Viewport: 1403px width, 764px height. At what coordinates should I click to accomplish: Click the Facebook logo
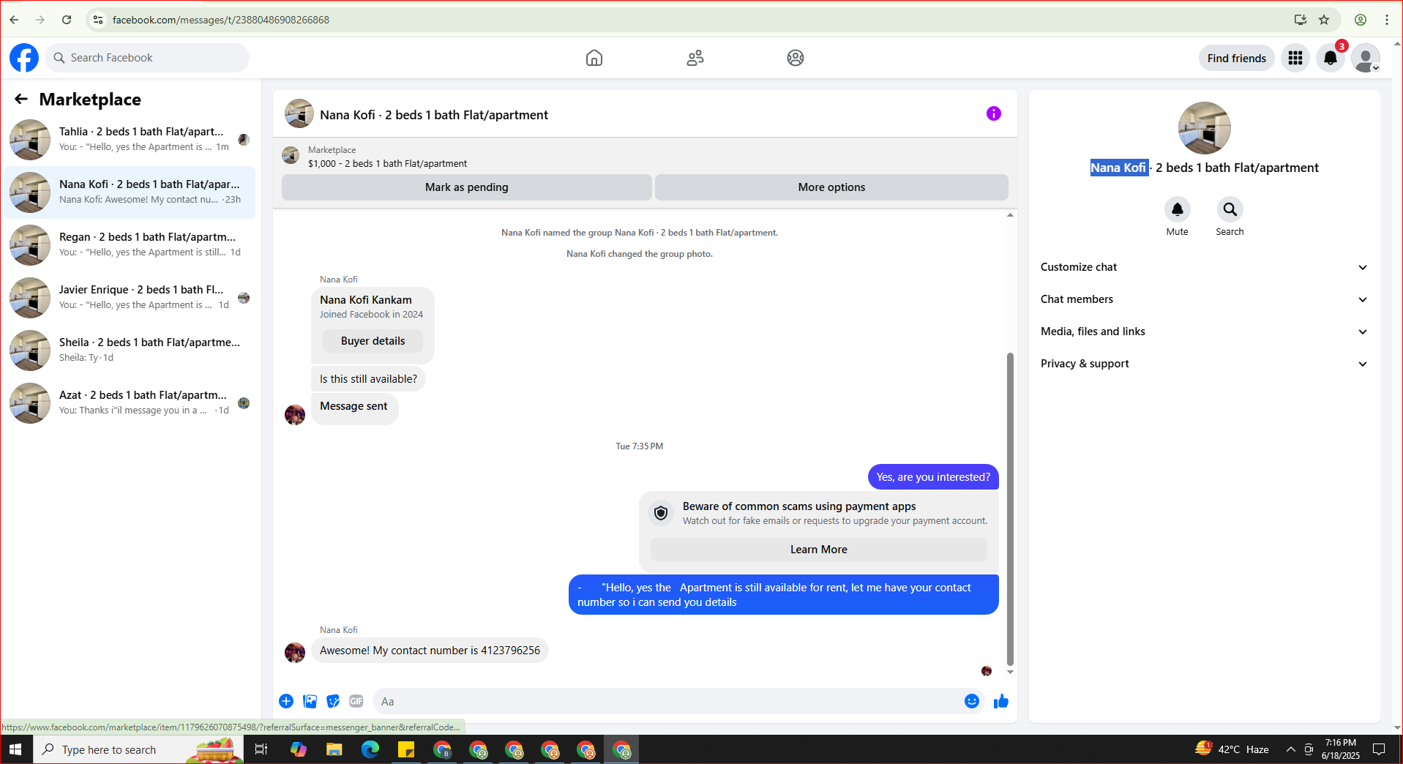pos(24,58)
